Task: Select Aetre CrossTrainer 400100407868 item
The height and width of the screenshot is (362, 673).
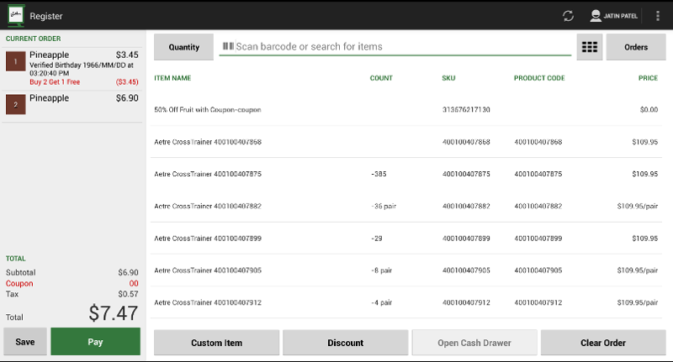Action: pyautogui.click(x=406, y=142)
